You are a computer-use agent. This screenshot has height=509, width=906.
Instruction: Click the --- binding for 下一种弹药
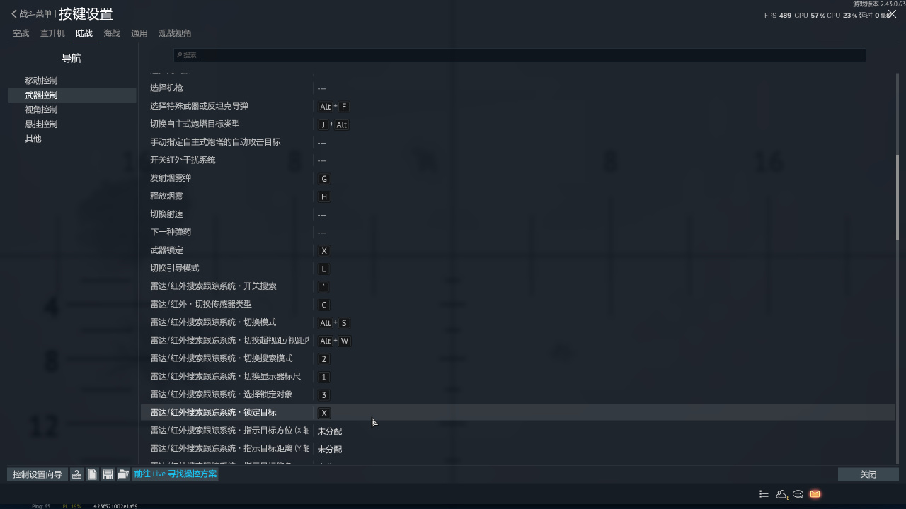[x=321, y=233]
